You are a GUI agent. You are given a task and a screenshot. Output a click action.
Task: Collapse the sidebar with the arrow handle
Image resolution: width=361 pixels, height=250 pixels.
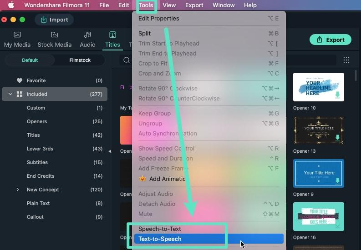(110, 151)
